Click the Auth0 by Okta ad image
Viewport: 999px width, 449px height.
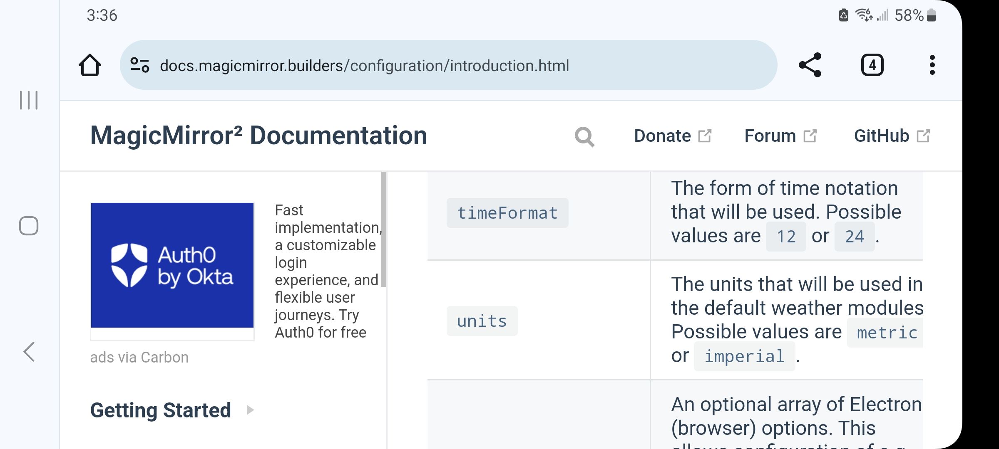coord(172,265)
